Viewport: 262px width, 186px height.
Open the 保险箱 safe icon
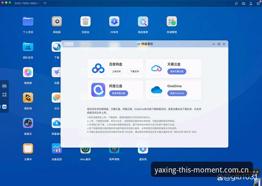[x=57, y=21]
